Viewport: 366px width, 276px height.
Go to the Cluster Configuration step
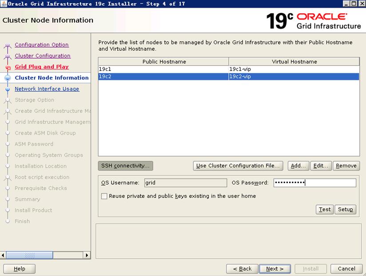point(43,56)
